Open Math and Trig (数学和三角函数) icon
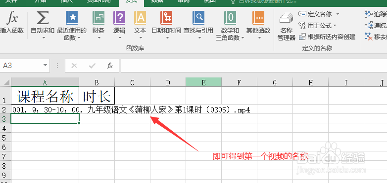387x183 pixels. point(230,18)
